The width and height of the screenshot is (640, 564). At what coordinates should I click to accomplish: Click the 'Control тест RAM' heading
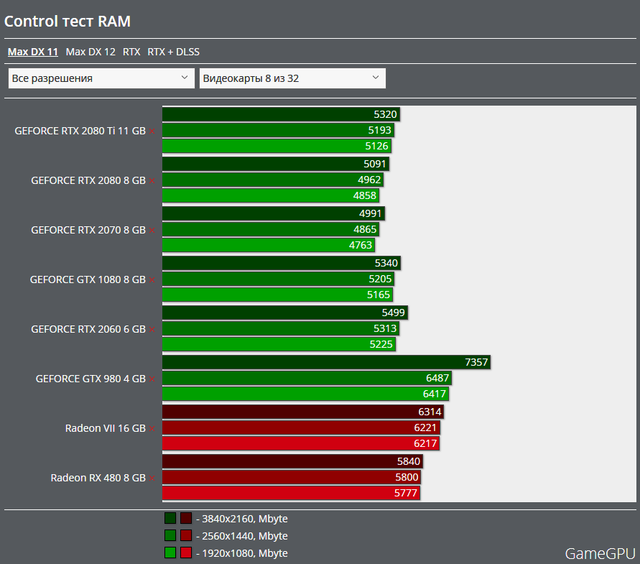(68, 22)
